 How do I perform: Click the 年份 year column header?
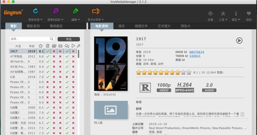[32, 46]
